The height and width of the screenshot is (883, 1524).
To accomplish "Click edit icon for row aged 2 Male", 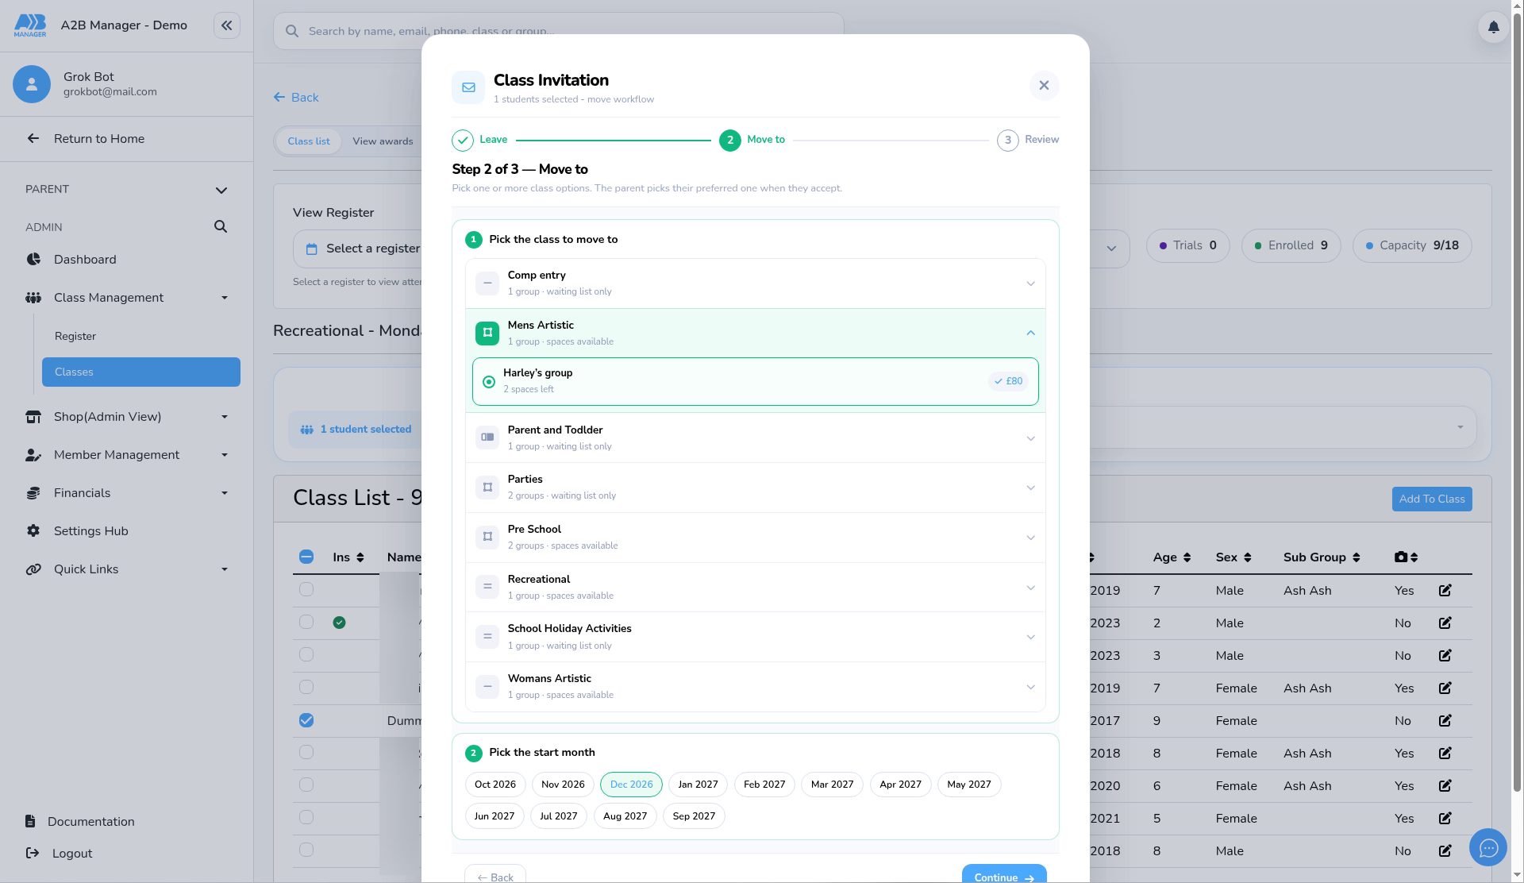I will (1445, 623).
